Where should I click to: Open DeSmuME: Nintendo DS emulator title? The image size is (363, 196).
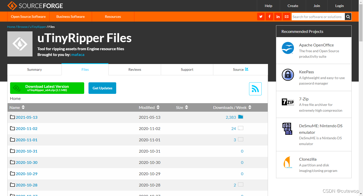(321, 129)
